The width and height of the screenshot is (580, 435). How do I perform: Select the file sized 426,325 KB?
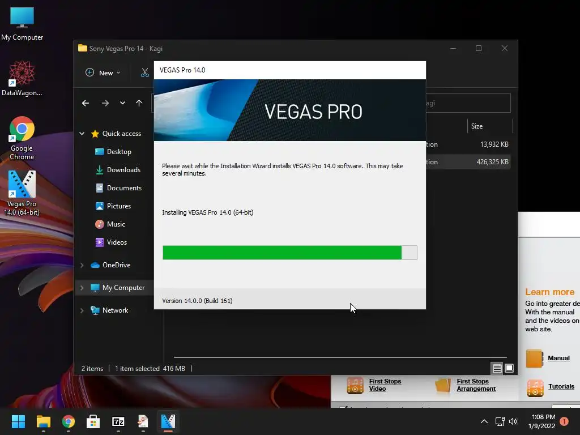click(468, 162)
